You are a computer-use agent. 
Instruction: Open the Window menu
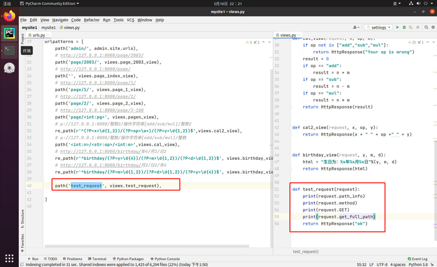tap(145, 20)
